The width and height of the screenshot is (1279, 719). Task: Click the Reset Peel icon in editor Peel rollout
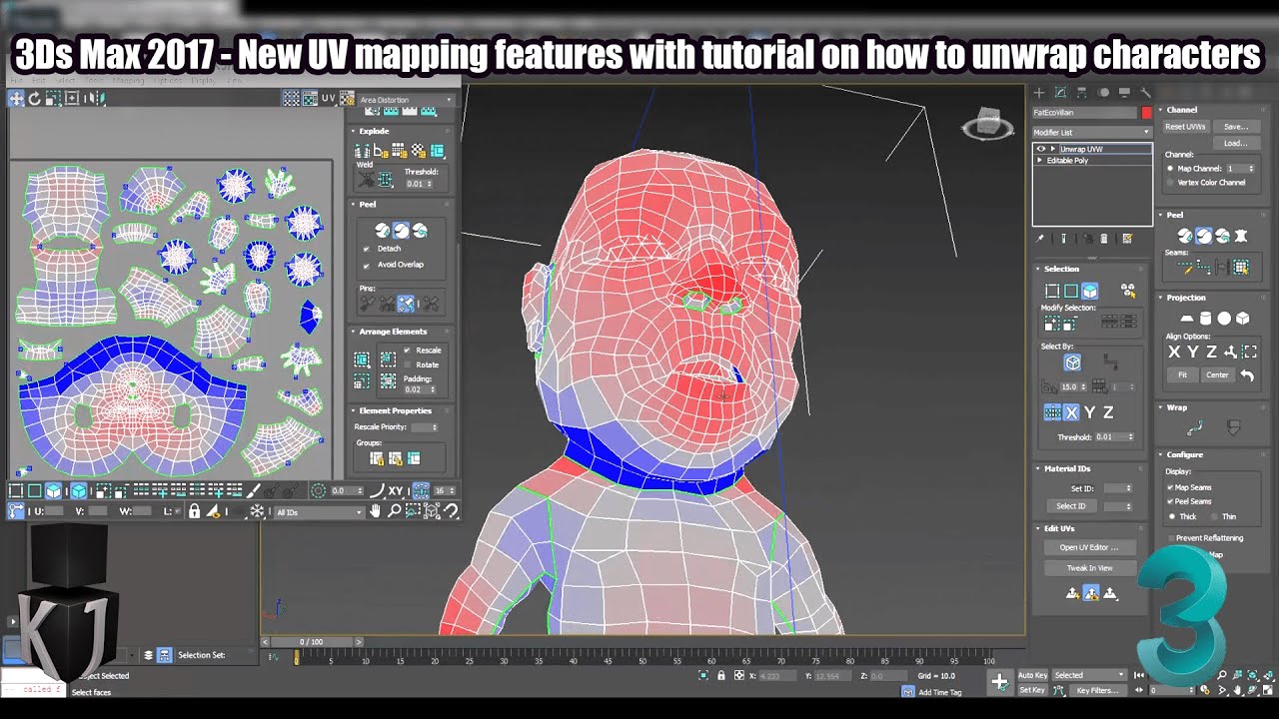click(x=420, y=231)
